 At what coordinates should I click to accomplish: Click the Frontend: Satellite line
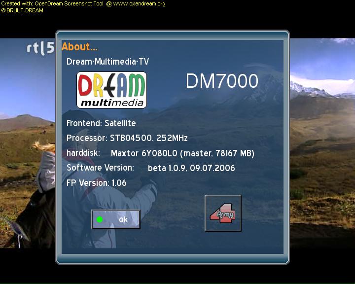click(101, 123)
